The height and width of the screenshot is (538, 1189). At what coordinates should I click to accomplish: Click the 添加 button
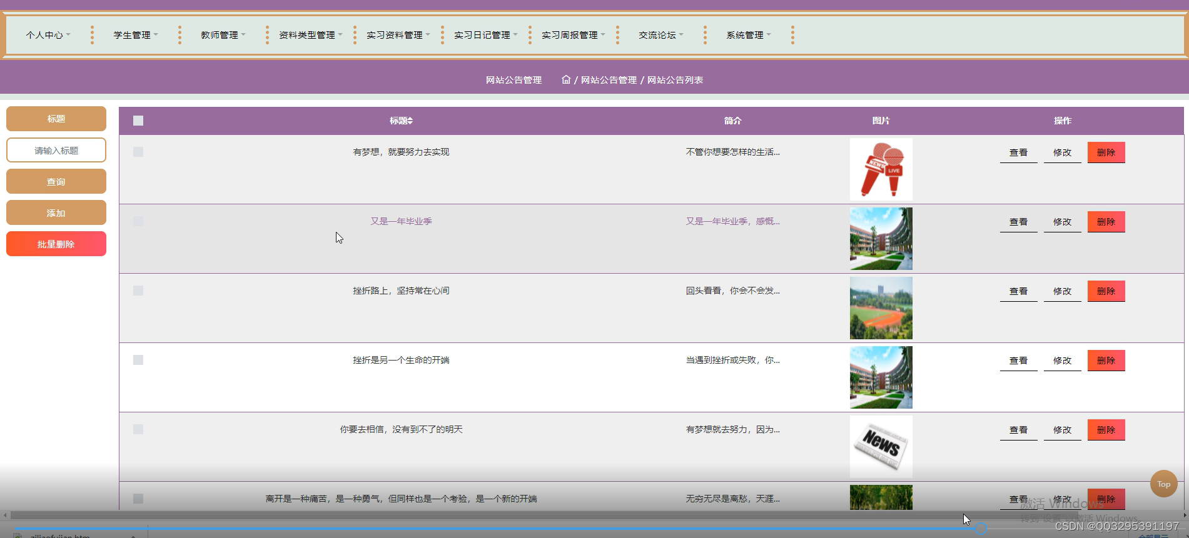(56, 212)
